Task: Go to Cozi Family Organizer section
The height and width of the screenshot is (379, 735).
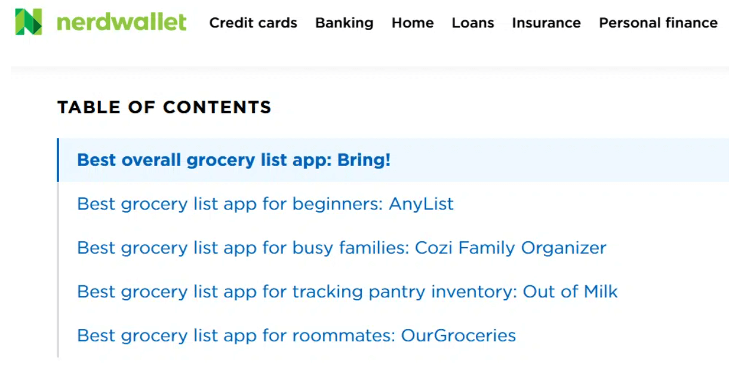Action: pyautogui.click(x=342, y=248)
